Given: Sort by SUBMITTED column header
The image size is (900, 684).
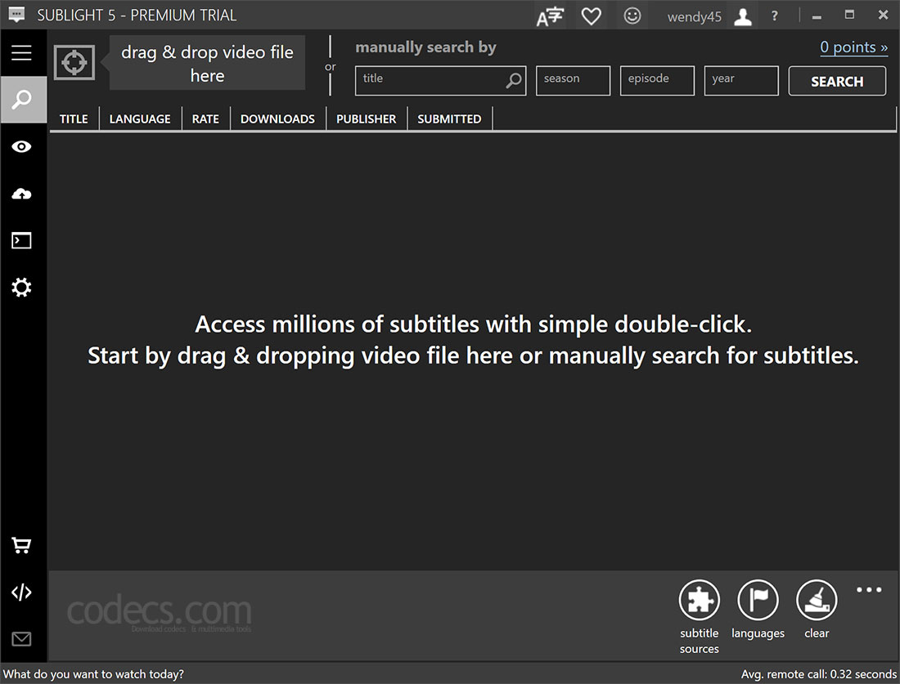Looking at the screenshot, I should [449, 118].
